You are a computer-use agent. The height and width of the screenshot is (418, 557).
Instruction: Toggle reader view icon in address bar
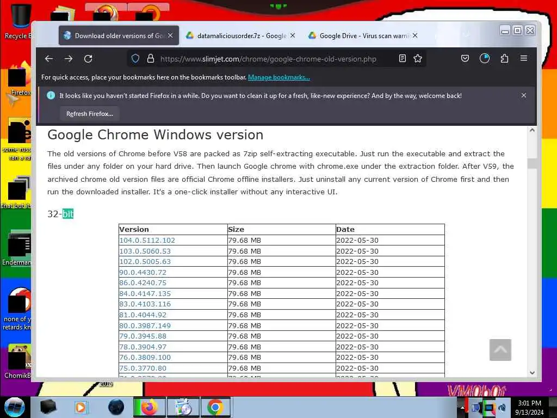[x=402, y=59]
